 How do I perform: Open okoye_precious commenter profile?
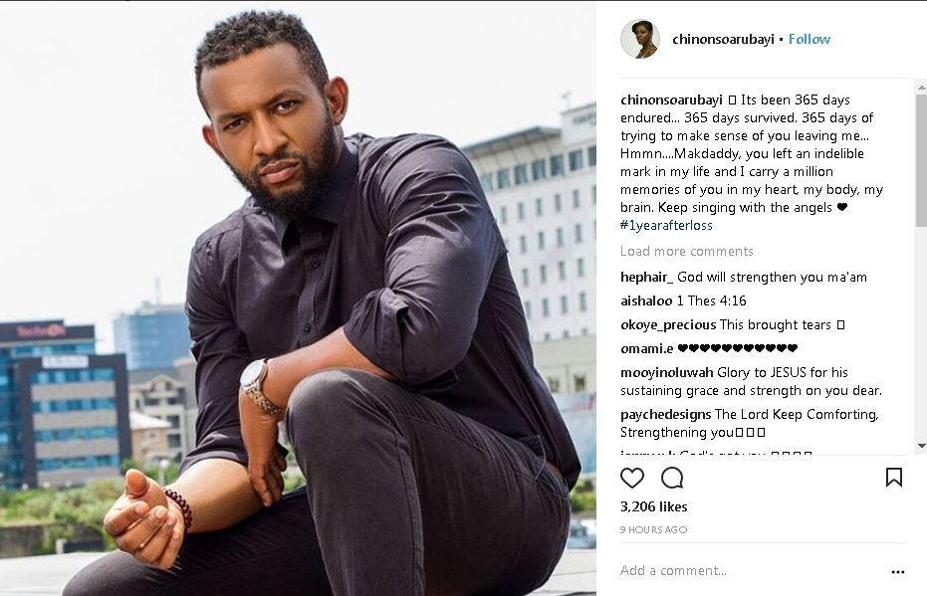pos(668,325)
